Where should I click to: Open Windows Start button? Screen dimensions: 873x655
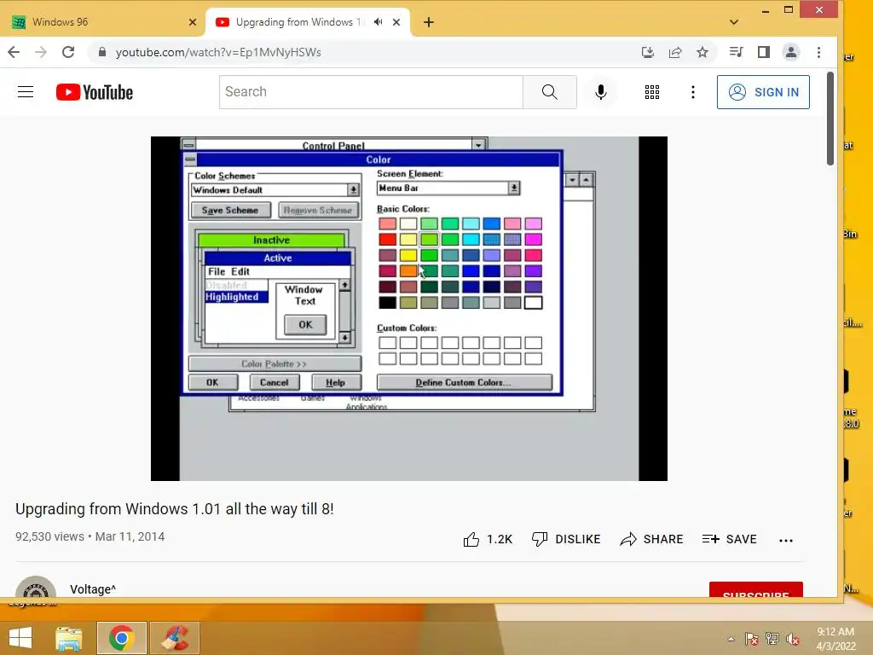click(x=20, y=638)
